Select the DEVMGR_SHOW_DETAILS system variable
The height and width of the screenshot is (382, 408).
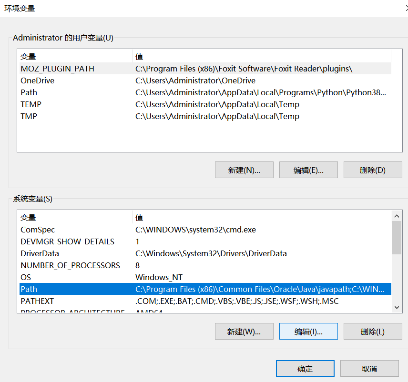tap(205, 241)
